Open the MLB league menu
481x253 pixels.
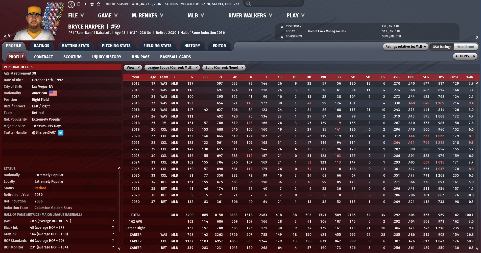[x=196, y=16]
